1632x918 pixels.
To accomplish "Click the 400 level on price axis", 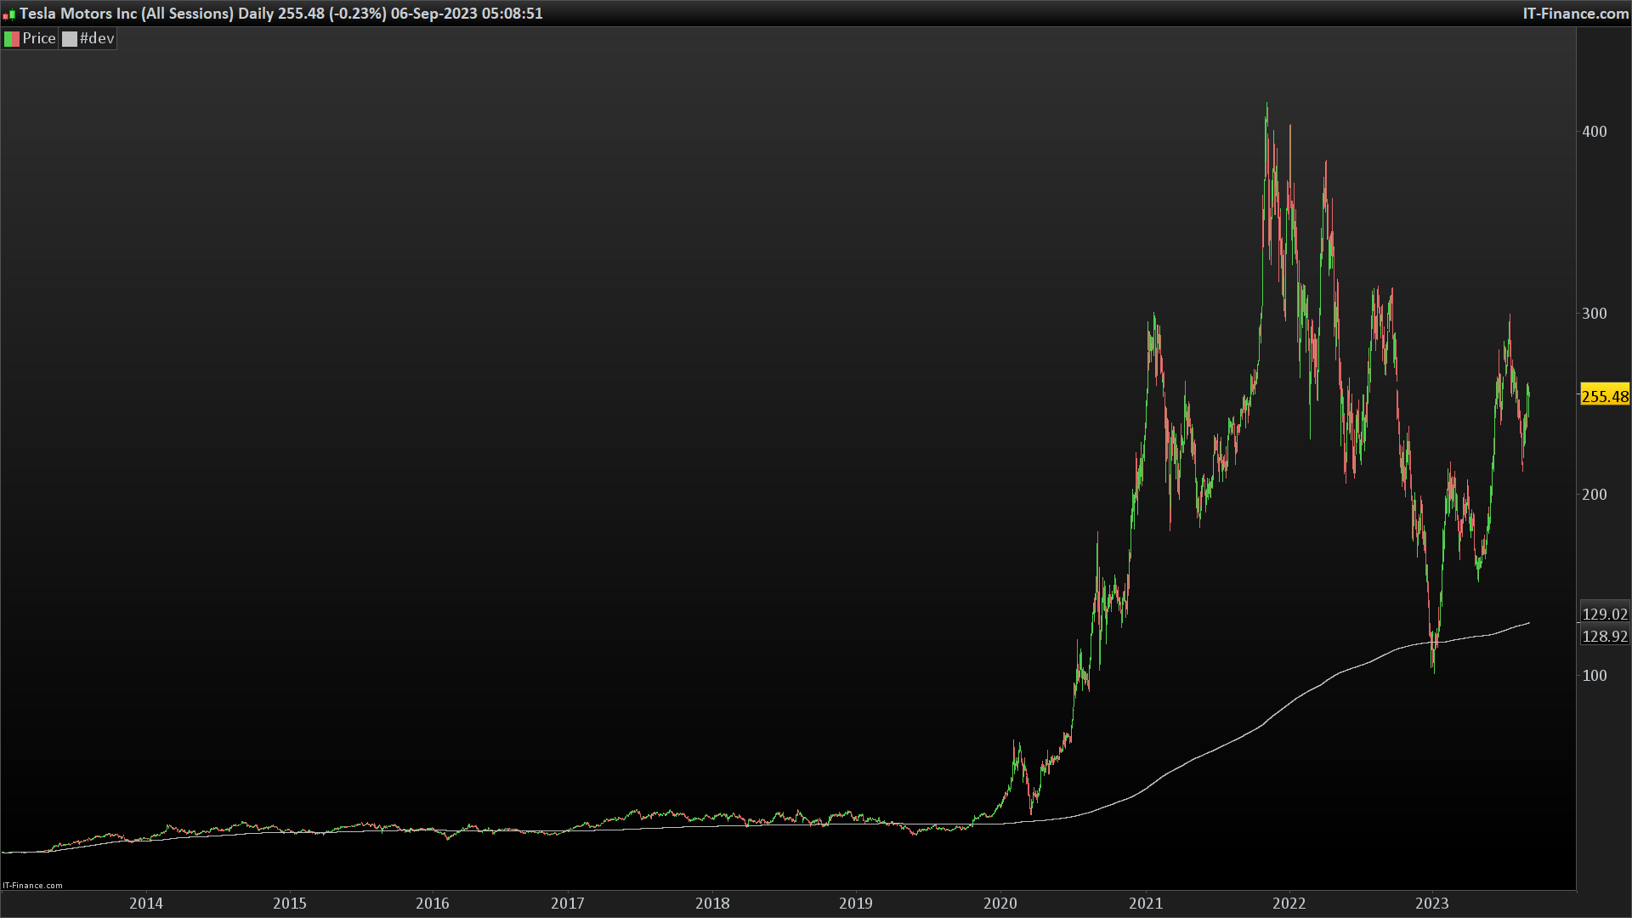I will pyautogui.click(x=1594, y=132).
